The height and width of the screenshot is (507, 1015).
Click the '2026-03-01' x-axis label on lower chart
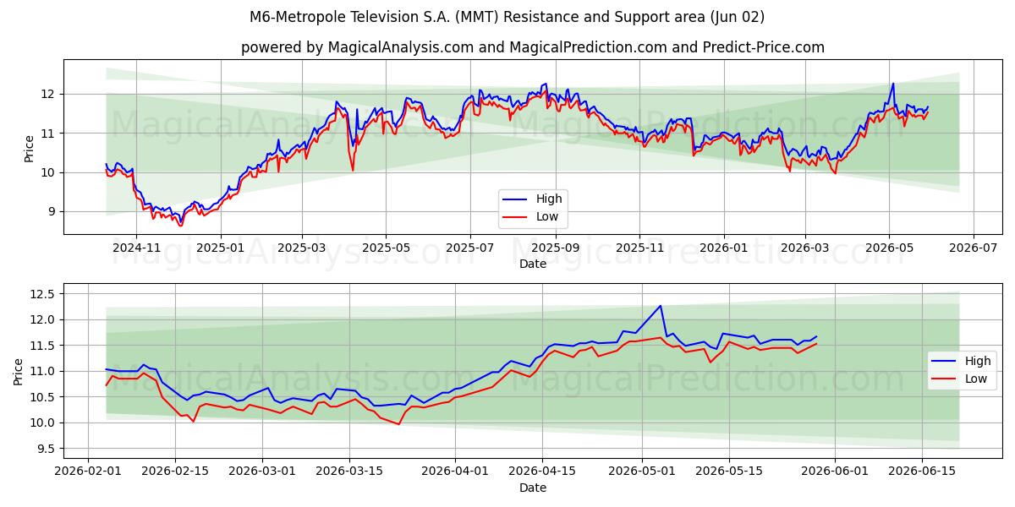tap(262, 471)
